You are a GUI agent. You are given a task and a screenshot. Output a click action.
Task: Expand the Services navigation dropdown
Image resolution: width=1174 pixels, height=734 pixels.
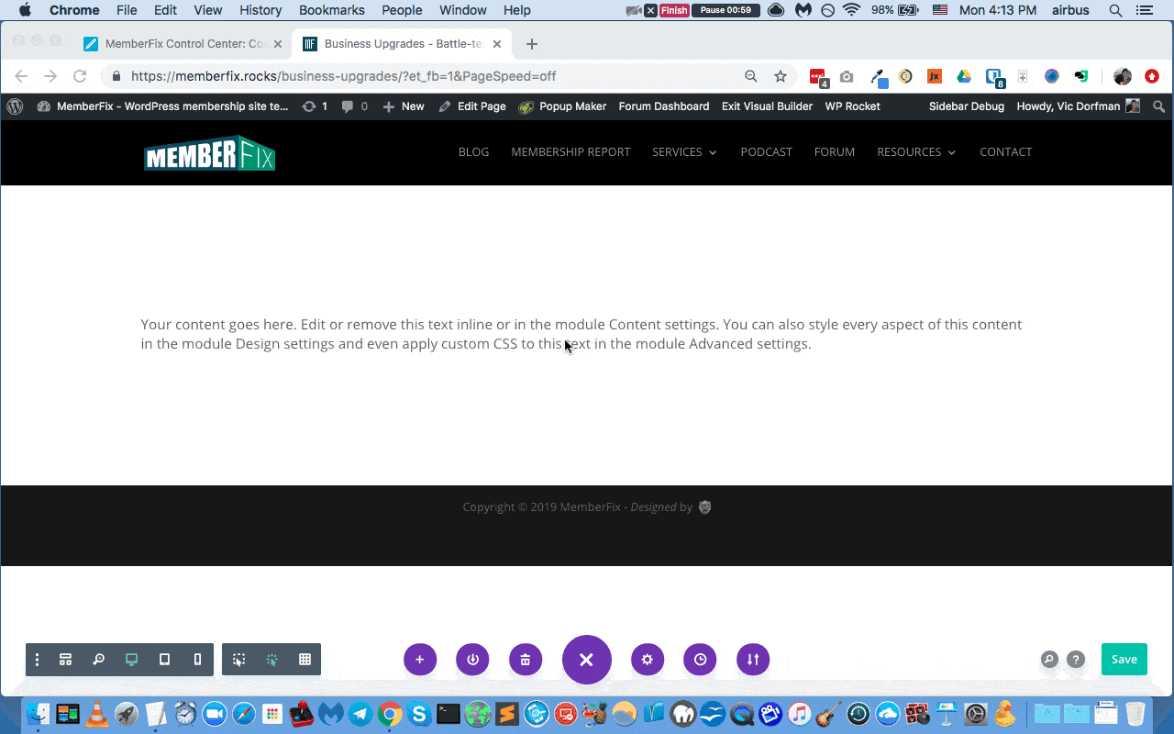(x=684, y=152)
